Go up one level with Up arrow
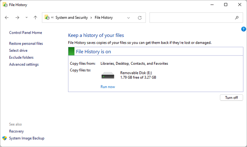This screenshot has height=147, width=247. pos(35,18)
